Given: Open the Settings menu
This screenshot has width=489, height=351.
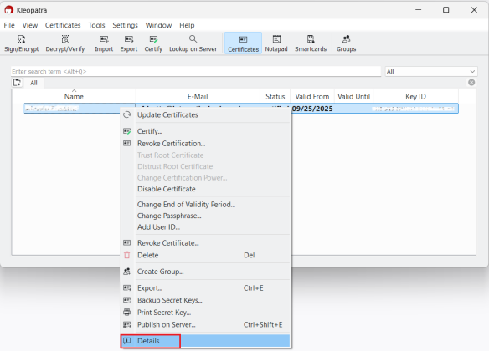Looking at the screenshot, I should click(x=125, y=25).
